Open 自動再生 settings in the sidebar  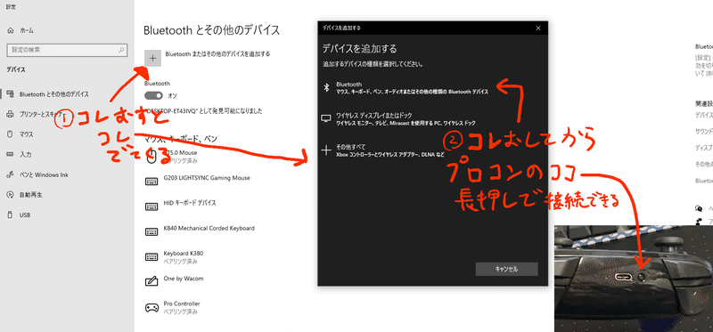(31, 194)
